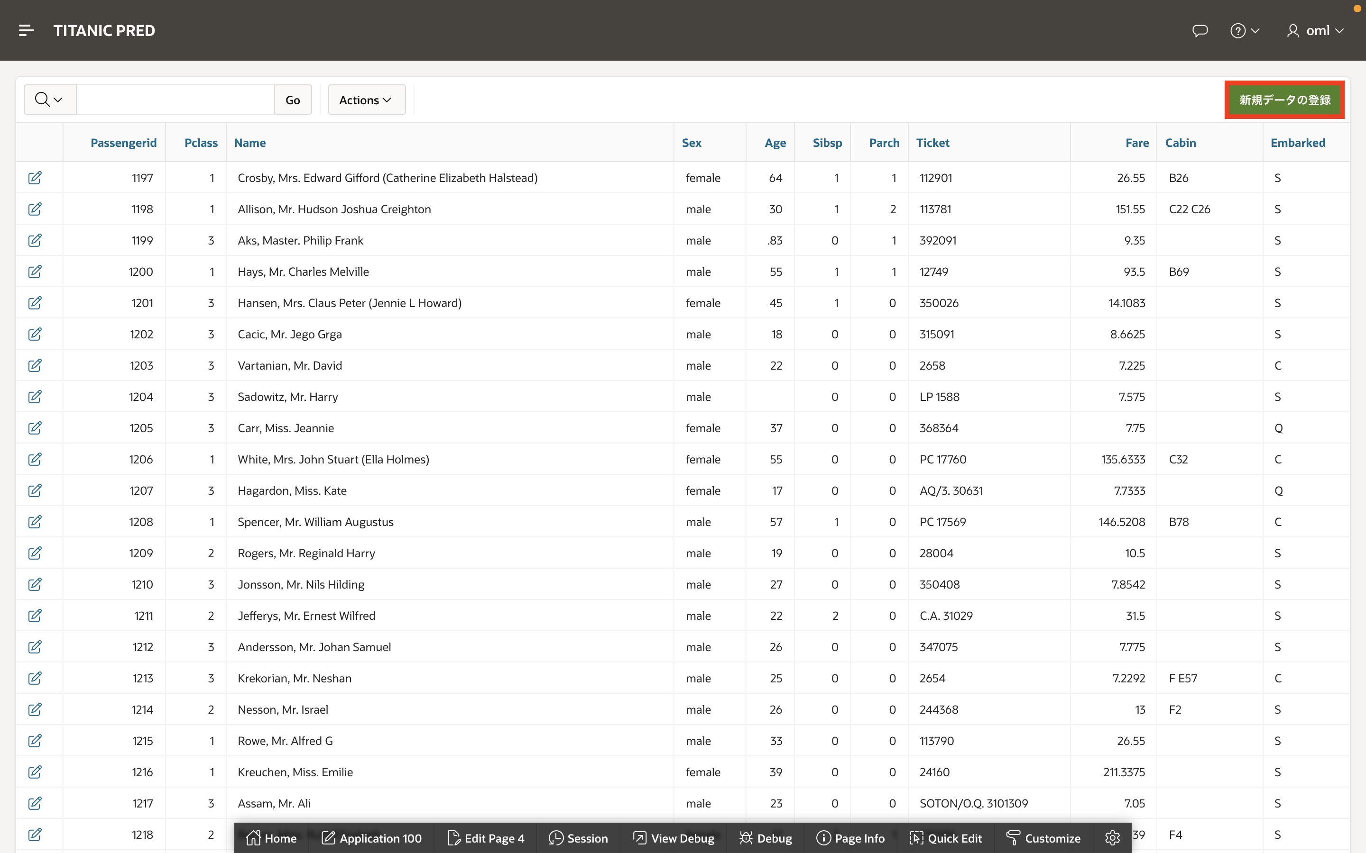
Task: Open the help question mark menu
Action: (1244, 30)
